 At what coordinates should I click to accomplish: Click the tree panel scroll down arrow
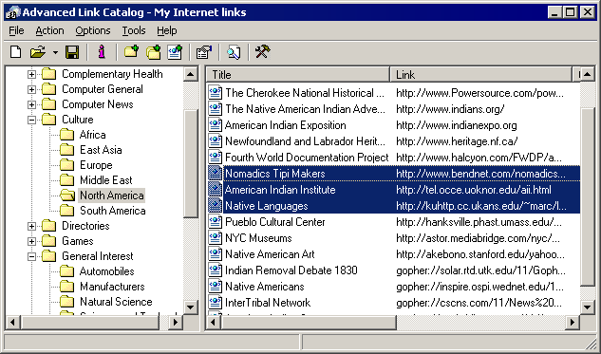pos(191,307)
